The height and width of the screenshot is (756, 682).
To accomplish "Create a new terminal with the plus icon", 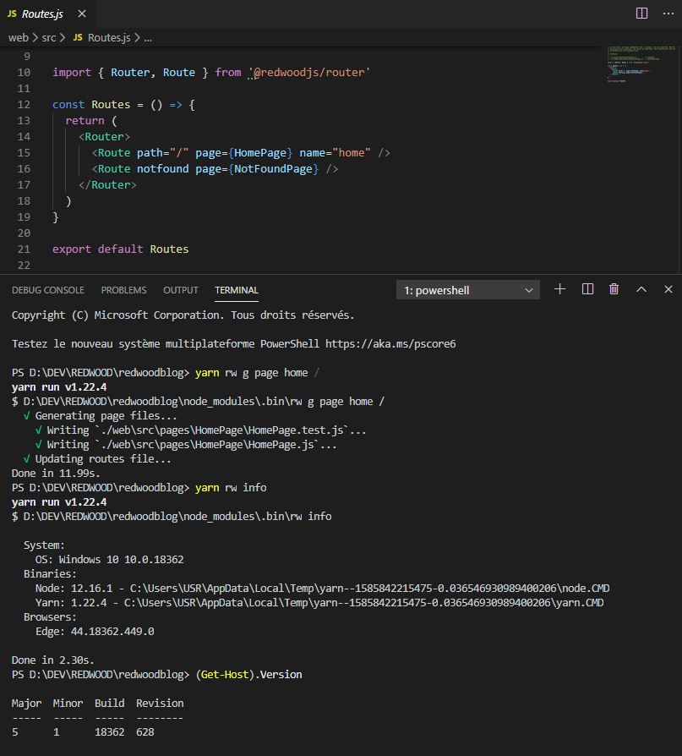I will pos(559,288).
